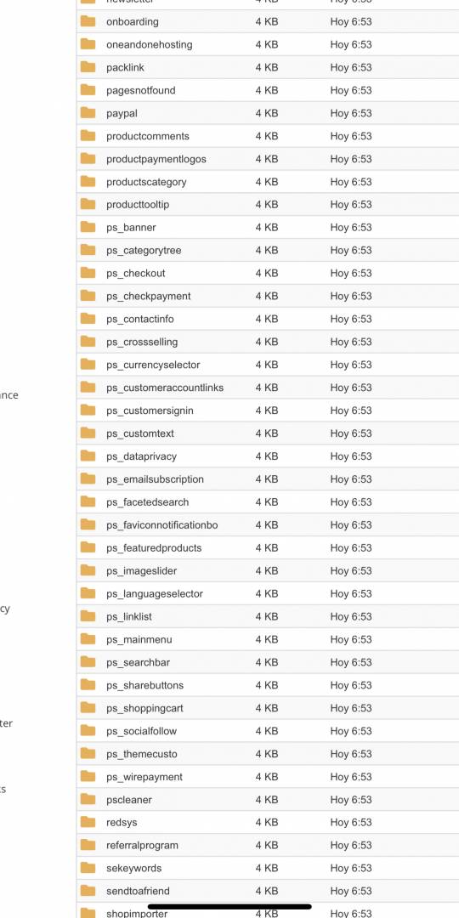Select the ps_customeraccountlinks folder icon
459x918 pixels.
(x=88, y=387)
